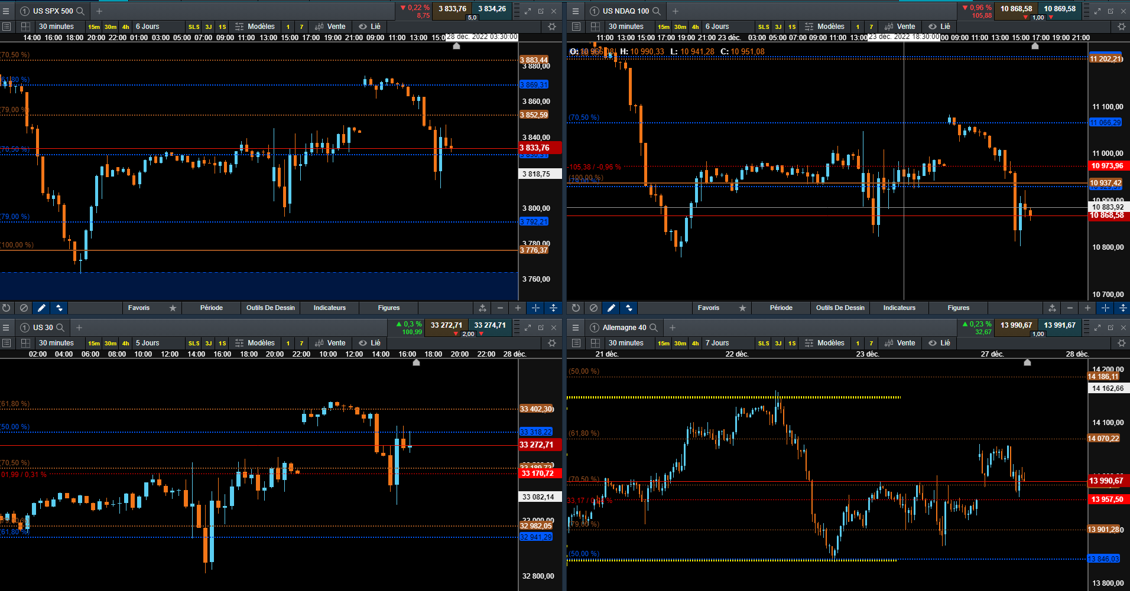Toggle vertical auto-scale on US SPX 500 chart
1130x591 pixels.
click(553, 308)
